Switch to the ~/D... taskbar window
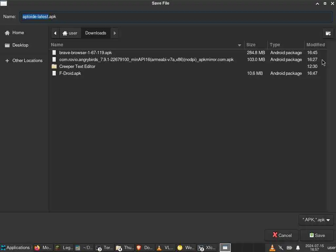Image resolution: width=336 pixels, height=252 pixels. pyautogui.click(x=84, y=248)
